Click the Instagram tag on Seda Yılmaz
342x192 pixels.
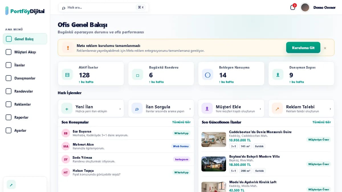182,159
